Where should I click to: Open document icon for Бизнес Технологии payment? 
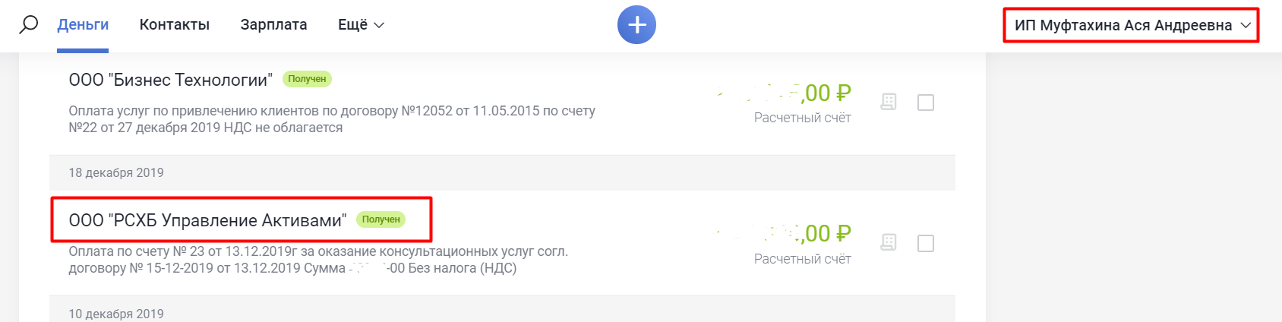point(888,102)
